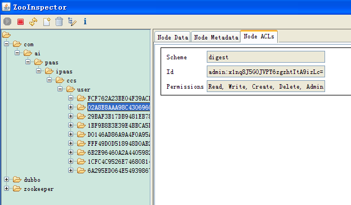
Task: Click the Id field with admin digest
Action: tap(266, 72)
